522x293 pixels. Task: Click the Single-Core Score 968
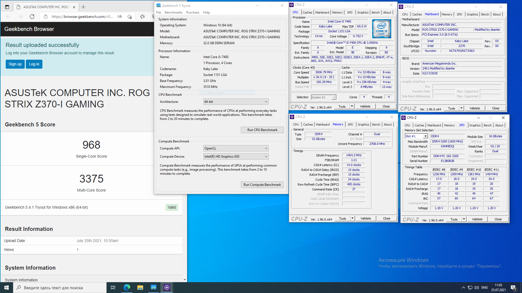click(x=91, y=145)
